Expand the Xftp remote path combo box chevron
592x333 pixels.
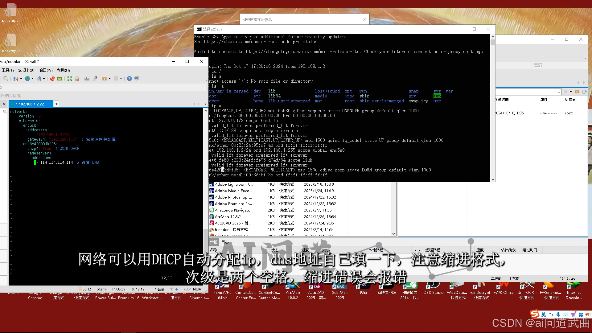pyautogui.click(x=558, y=92)
